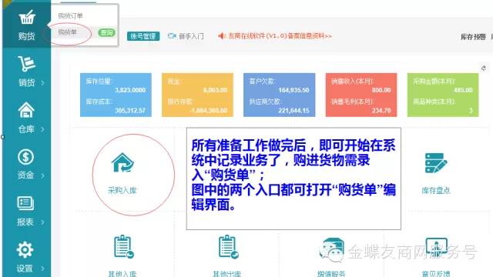The height and width of the screenshot is (277, 493).
Task: Select 购货单 in the flyout menu
Action: [x=68, y=32]
